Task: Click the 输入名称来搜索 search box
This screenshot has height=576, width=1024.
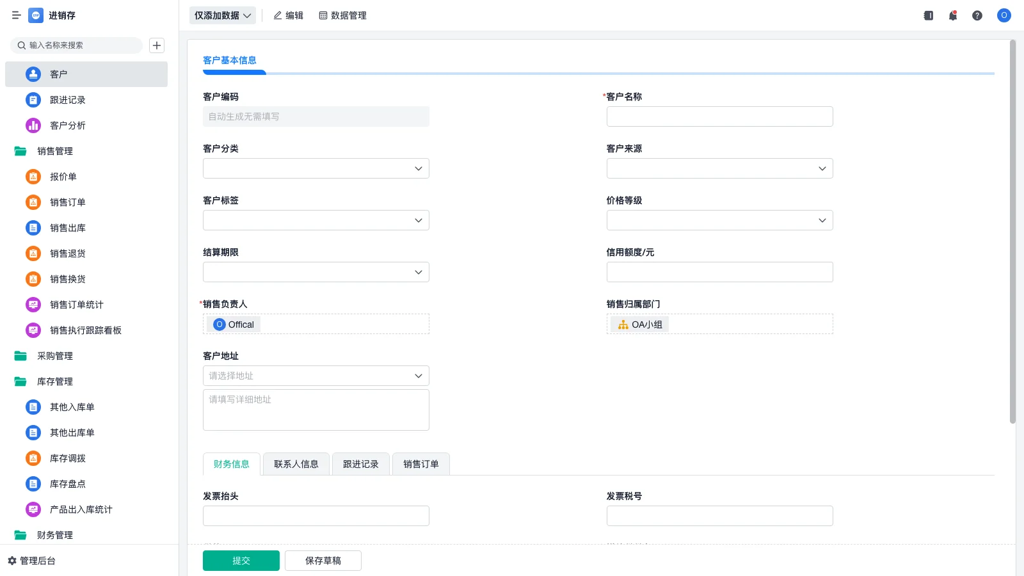Action: pyautogui.click(x=77, y=45)
